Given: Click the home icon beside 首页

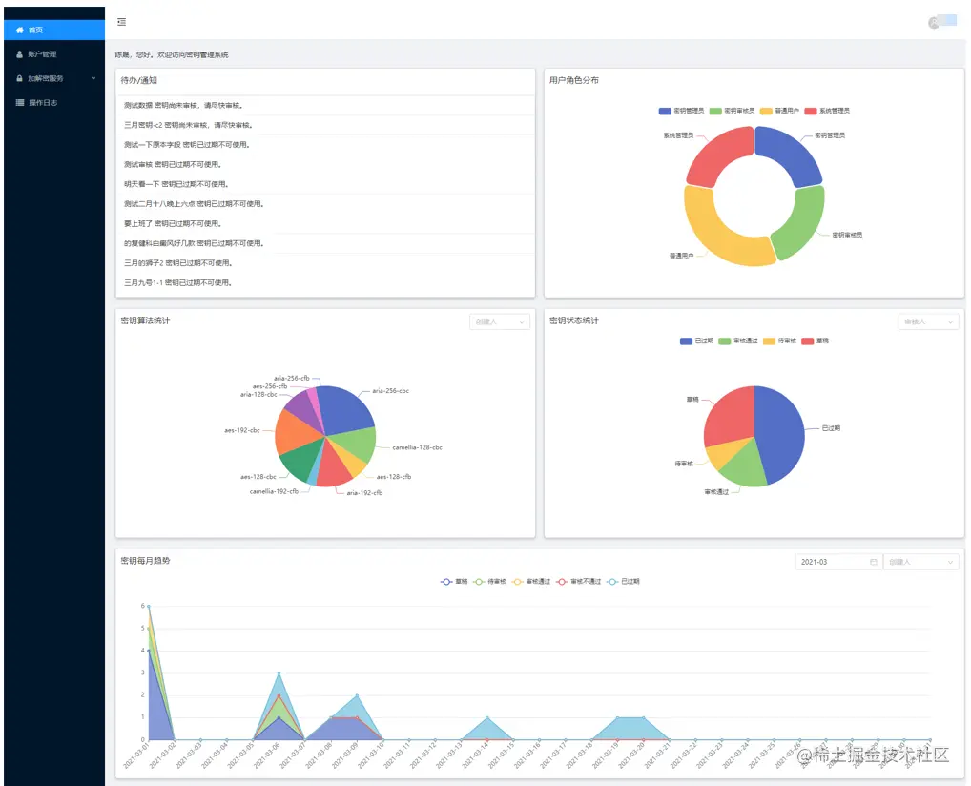Looking at the screenshot, I should (20, 30).
